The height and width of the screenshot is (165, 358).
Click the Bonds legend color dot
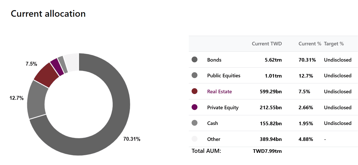tap(194, 60)
